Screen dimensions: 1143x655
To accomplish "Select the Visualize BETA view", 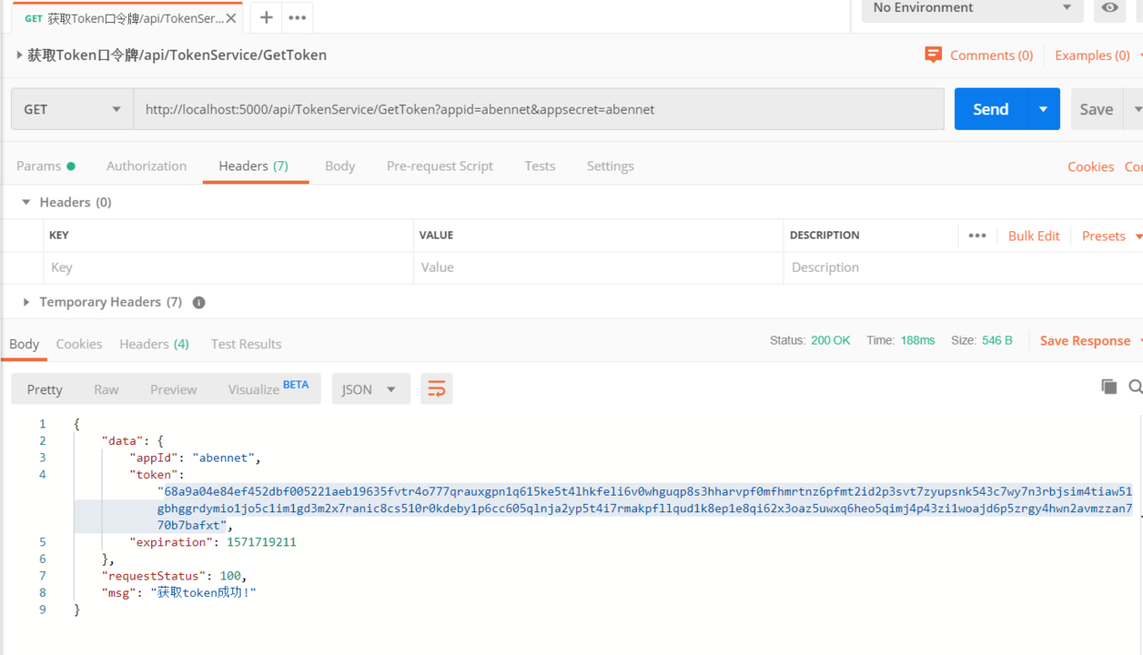I will tap(268, 389).
